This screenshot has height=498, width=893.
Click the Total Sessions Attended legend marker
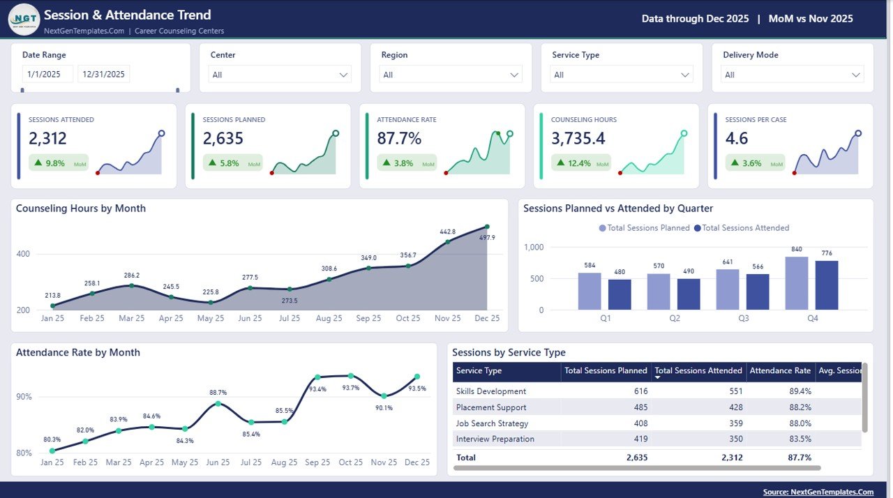[x=698, y=228]
